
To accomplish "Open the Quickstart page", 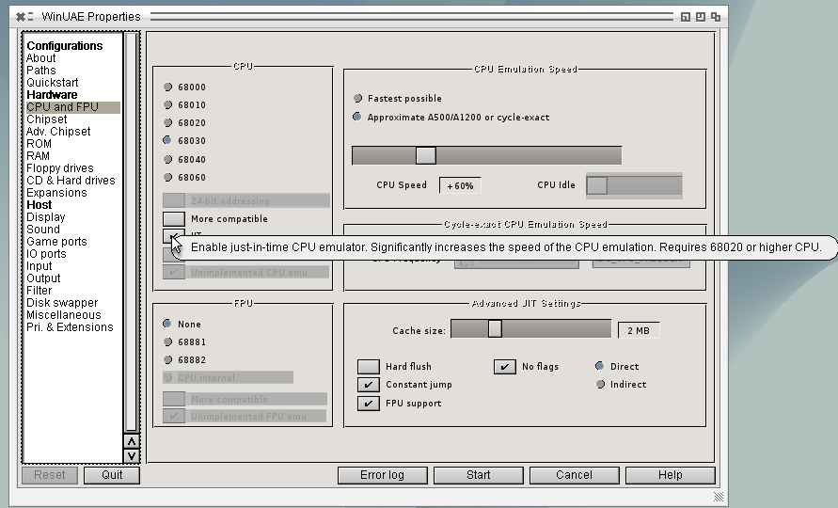I will [53, 83].
